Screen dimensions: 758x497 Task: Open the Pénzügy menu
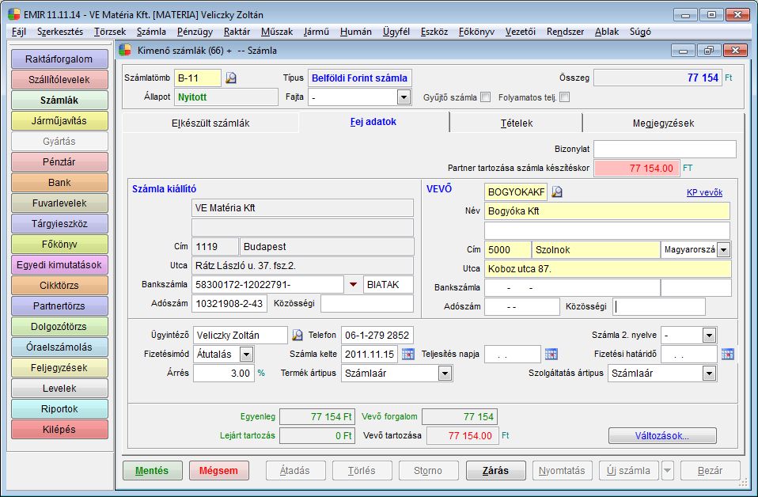pyautogui.click(x=195, y=32)
